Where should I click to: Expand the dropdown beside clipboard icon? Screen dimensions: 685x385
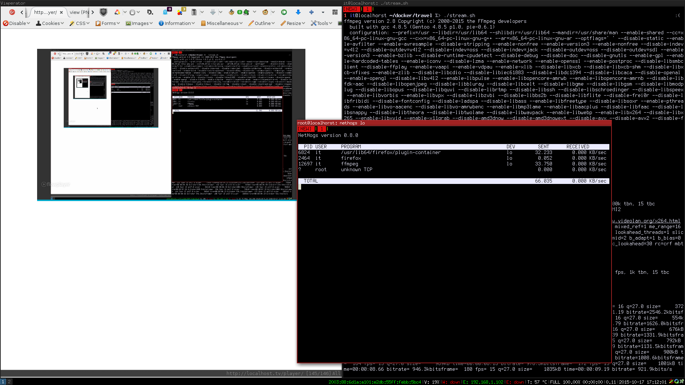[202, 12]
